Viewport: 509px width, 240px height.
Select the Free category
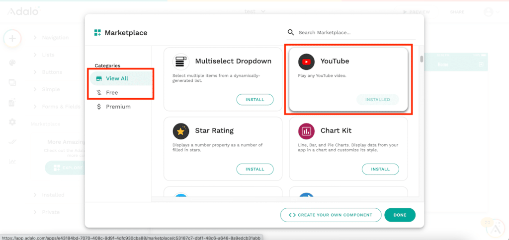[x=111, y=93]
